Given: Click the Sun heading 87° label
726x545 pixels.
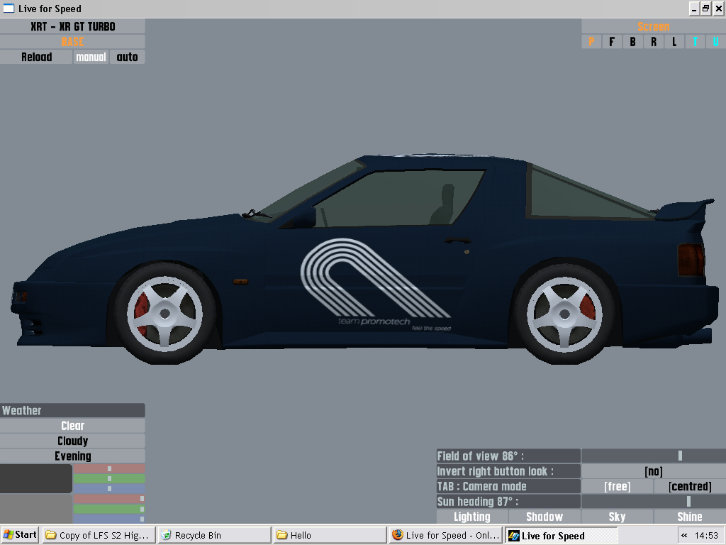Looking at the screenshot, I should pos(508,502).
